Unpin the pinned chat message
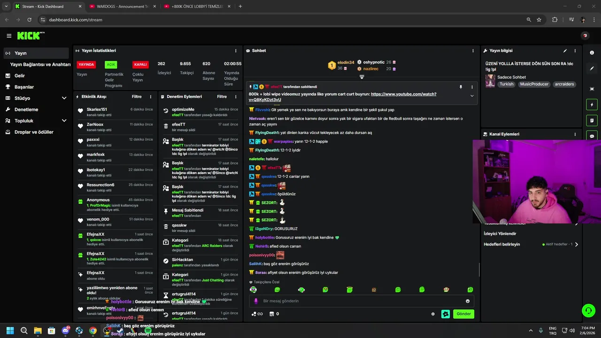Viewport: 601px width, 338px height. click(461, 87)
